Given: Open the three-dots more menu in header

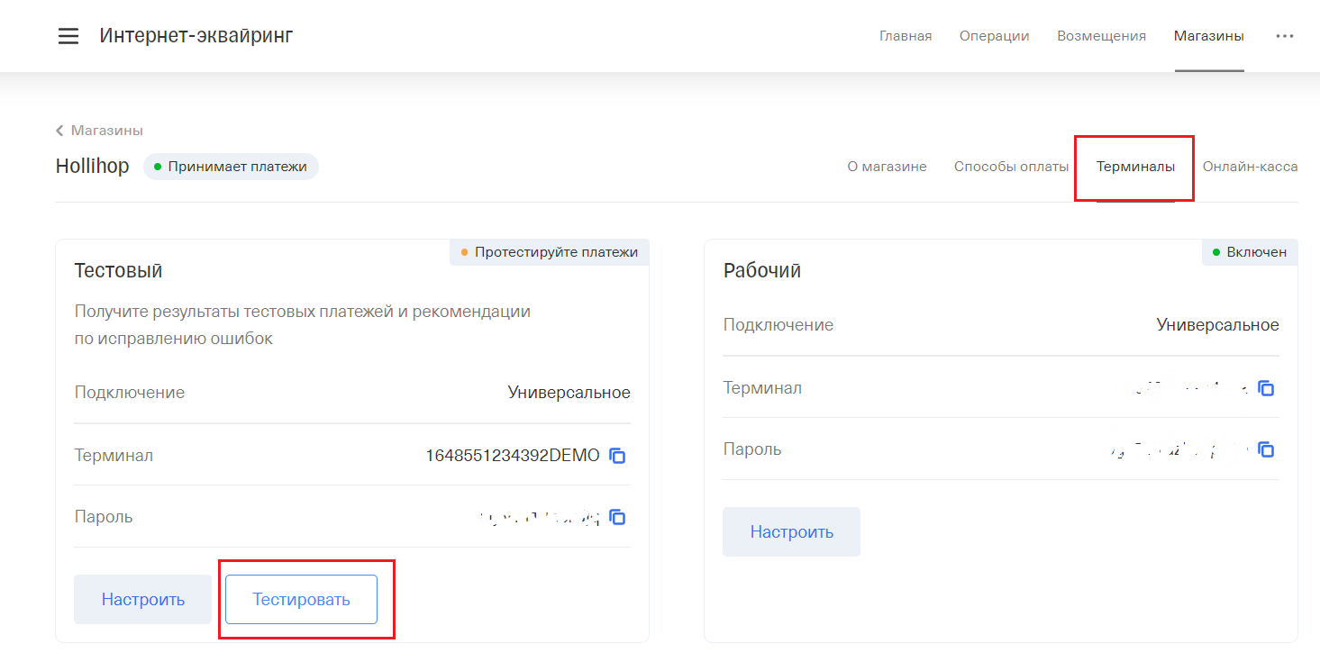Looking at the screenshot, I should click(1285, 36).
